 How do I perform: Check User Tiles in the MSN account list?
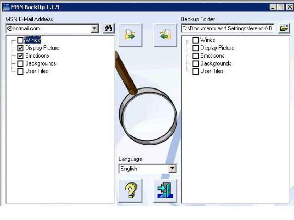pyautogui.click(x=20, y=71)
